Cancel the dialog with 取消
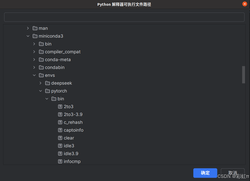 tap(233, 173)
